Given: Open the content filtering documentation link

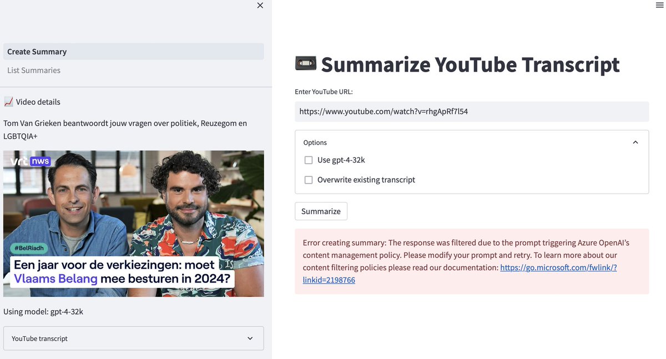Looking at the screenshot, I should coord(558,267).
